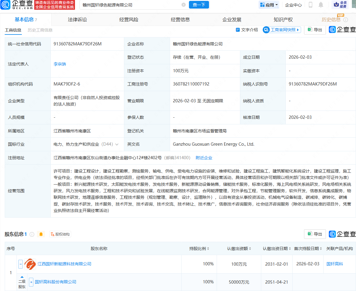Collapse 江西国轩新能源科技 shareholder row with minus
This screenshot has width=356, height=291.
point(21,264)
